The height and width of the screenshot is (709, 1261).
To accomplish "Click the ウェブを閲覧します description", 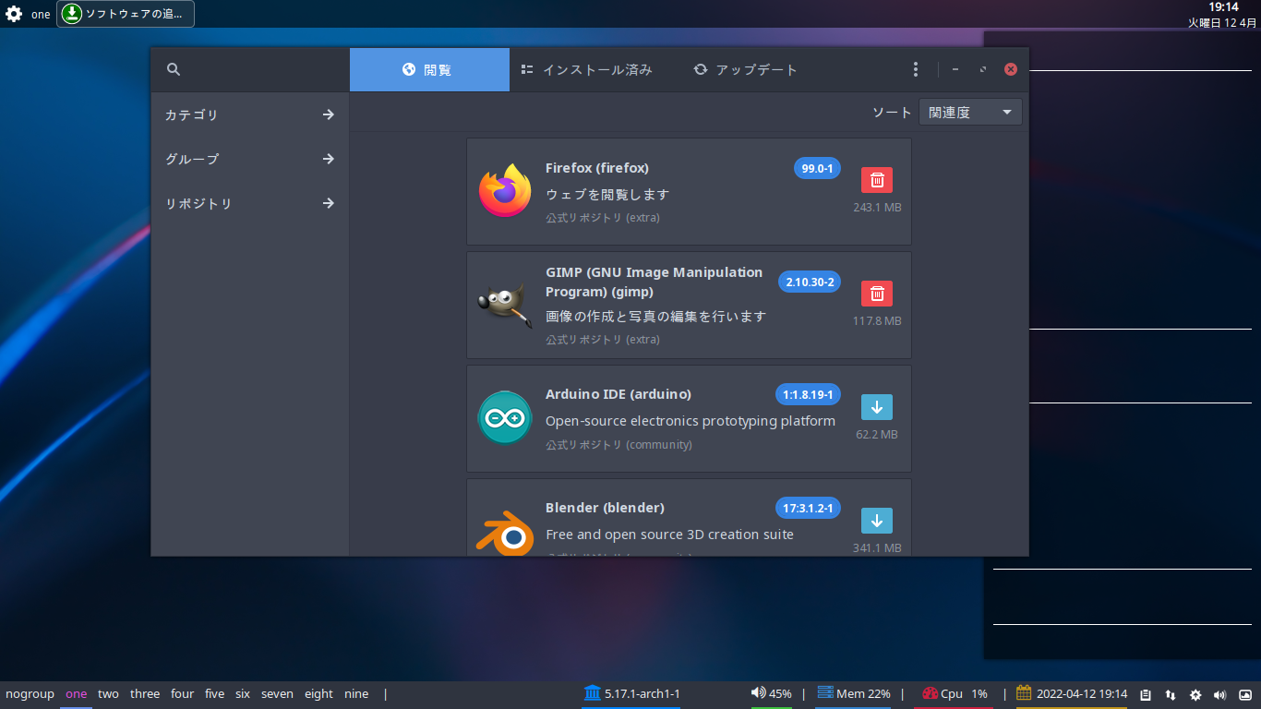I will (x=607, y=195).
